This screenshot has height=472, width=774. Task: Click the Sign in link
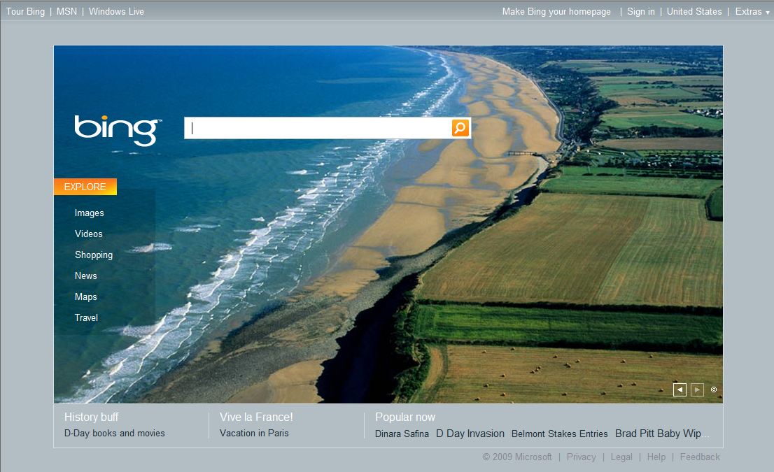[x=640, y=12]
